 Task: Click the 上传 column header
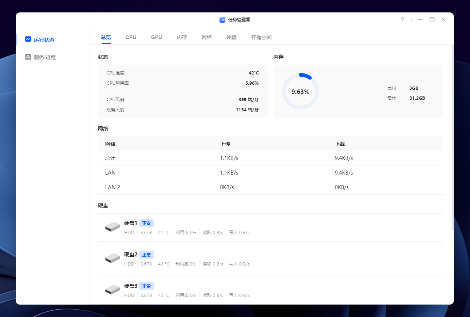tap(225, 144)
